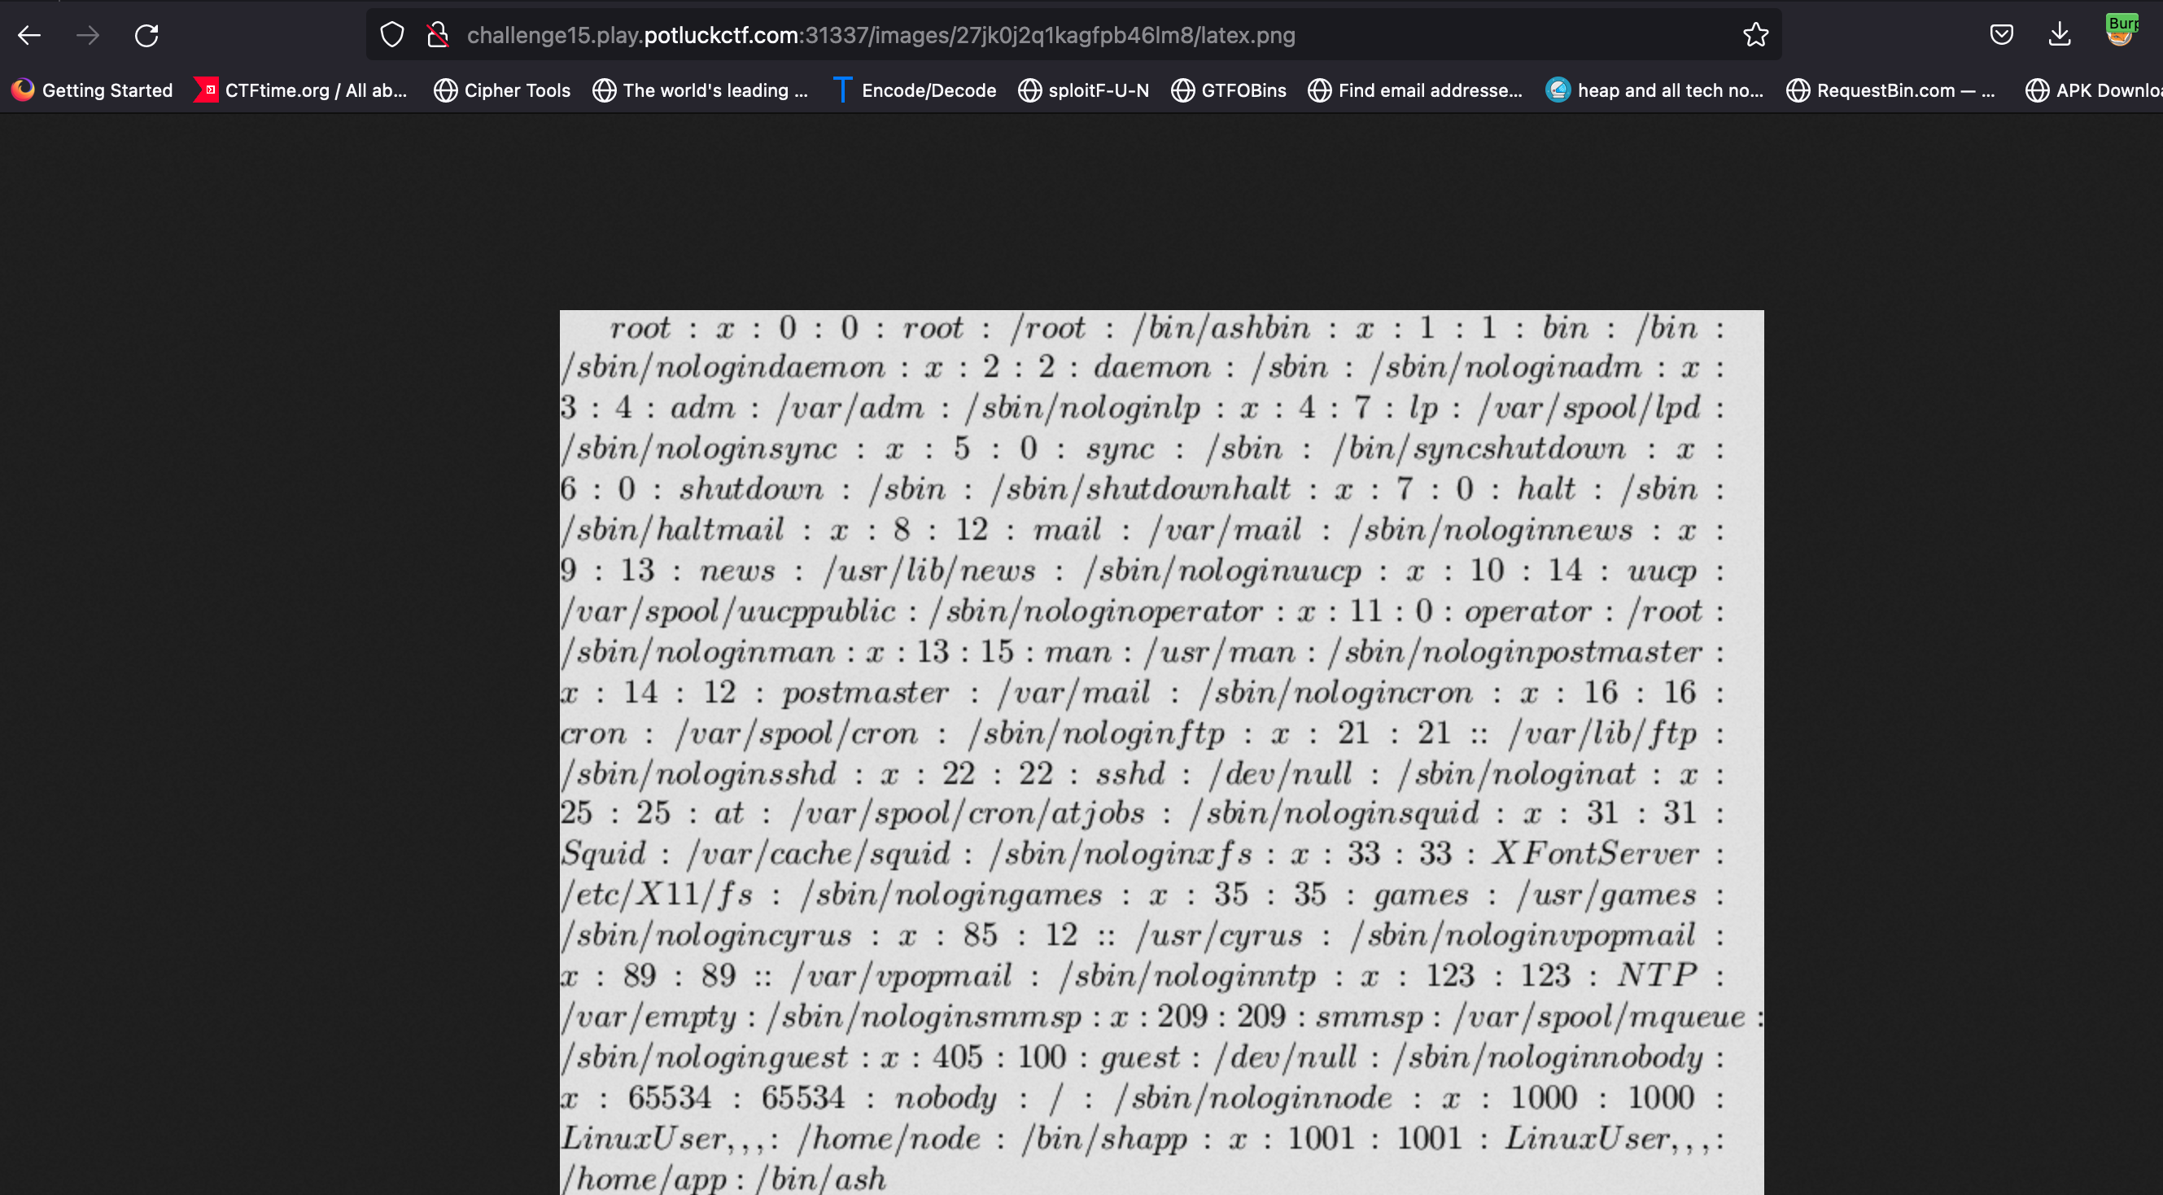This screenshot has height=1195, width=2163.
Task: Click the CTFtime red favicon
Action: 207,90
